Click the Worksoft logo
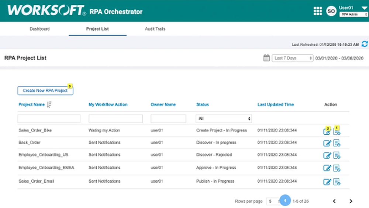 point(46,10)
